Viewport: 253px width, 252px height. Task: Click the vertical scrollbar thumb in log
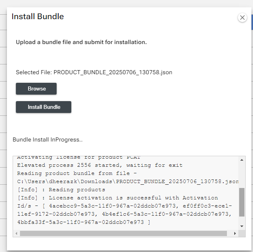pos(242,202)
